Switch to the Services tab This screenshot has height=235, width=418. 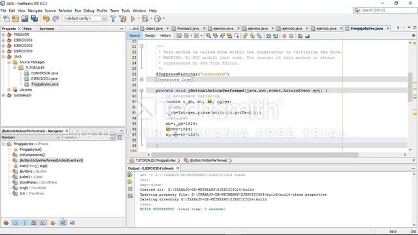click(46, 29)
